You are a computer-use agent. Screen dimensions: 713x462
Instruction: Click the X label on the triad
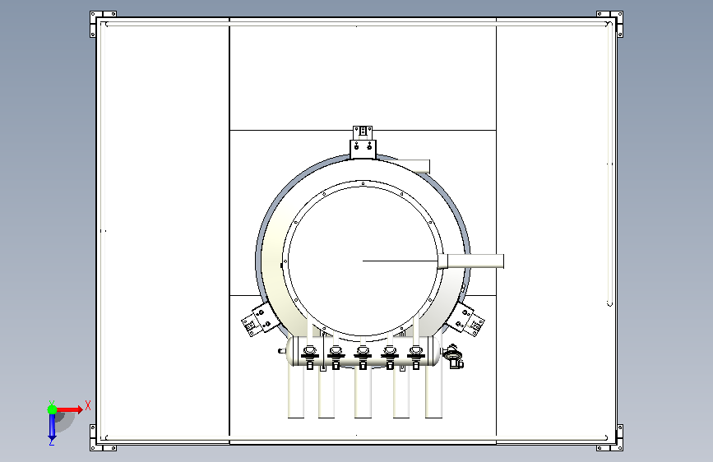(88, 405)
